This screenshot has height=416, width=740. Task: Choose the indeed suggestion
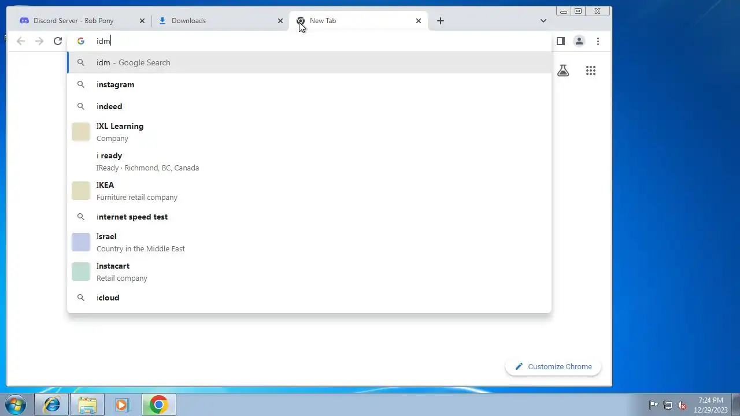309,106
